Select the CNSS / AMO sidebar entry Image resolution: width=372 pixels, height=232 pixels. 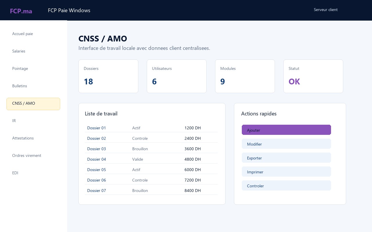point(33,104)
